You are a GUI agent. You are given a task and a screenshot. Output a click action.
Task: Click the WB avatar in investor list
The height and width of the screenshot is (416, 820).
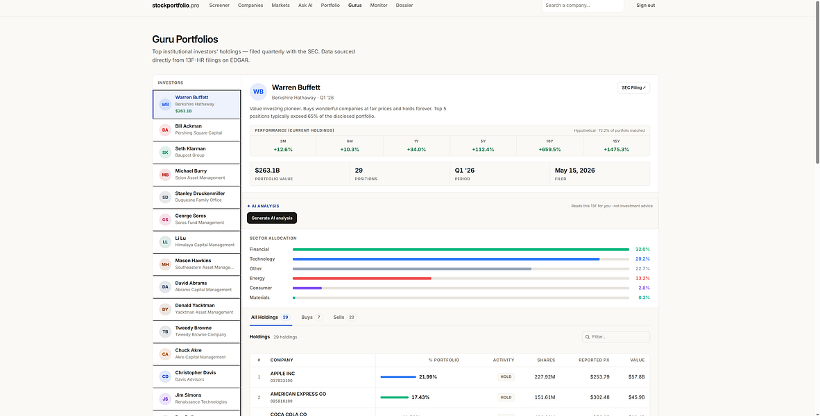165,104
